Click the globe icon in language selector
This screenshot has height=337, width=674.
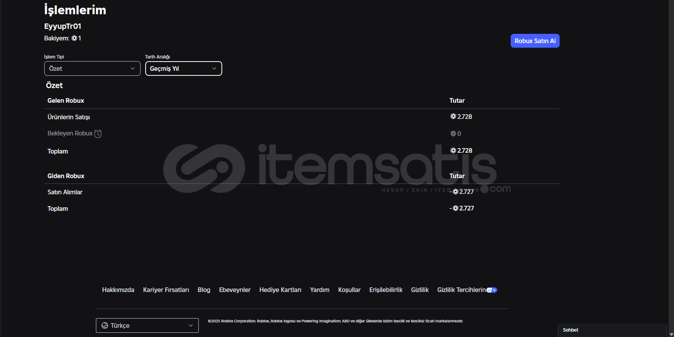(105, 325)
